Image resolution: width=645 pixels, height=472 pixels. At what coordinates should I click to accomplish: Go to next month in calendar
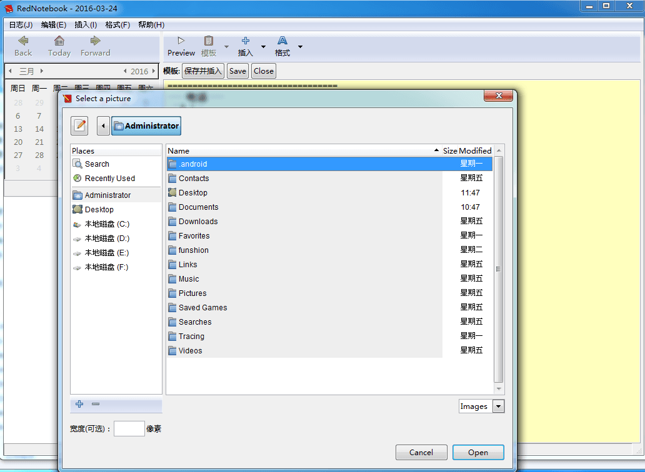tap(41, 71)
